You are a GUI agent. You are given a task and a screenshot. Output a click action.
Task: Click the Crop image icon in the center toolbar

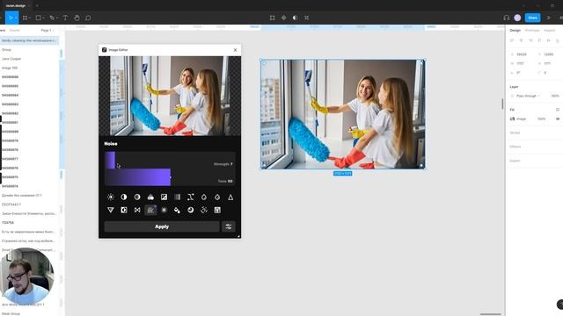(306, 18)
